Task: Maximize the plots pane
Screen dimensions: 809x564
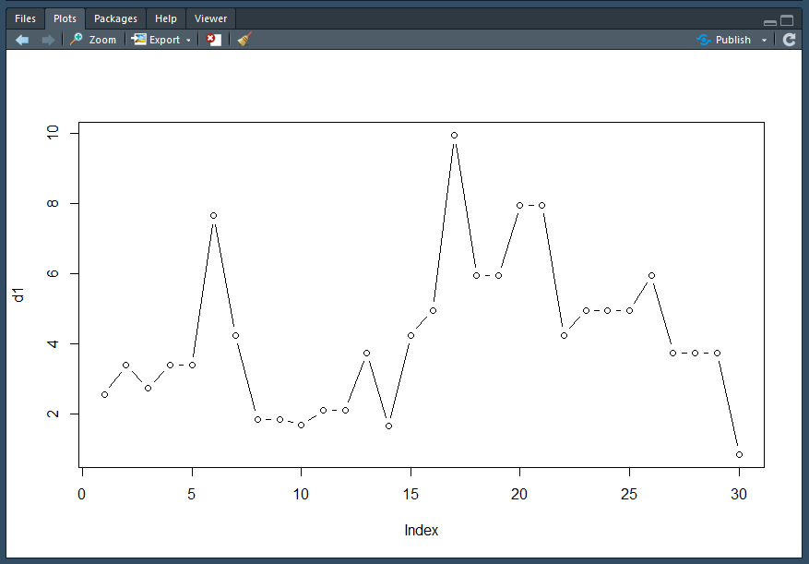Action: [x=787, y=20]
